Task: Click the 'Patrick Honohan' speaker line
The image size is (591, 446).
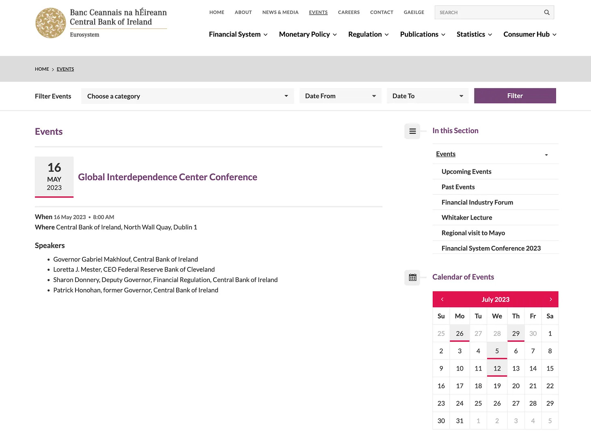Action: pos(136,291)
